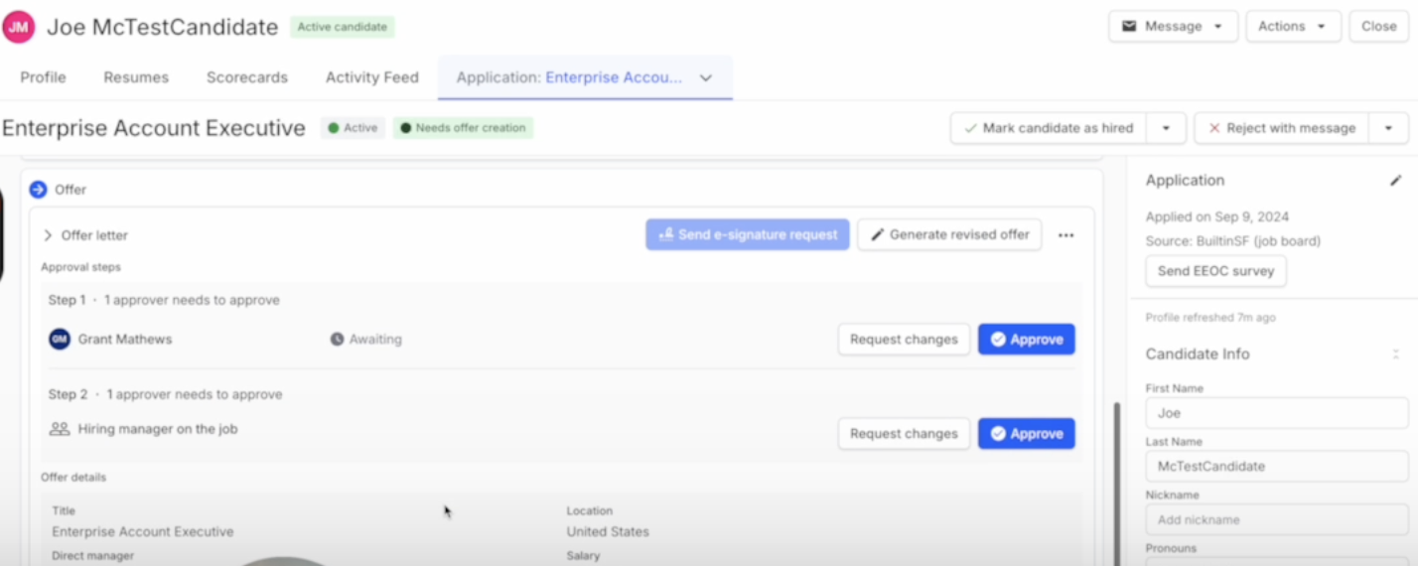Click the Send EEOC survey button

coord(1215,271)
